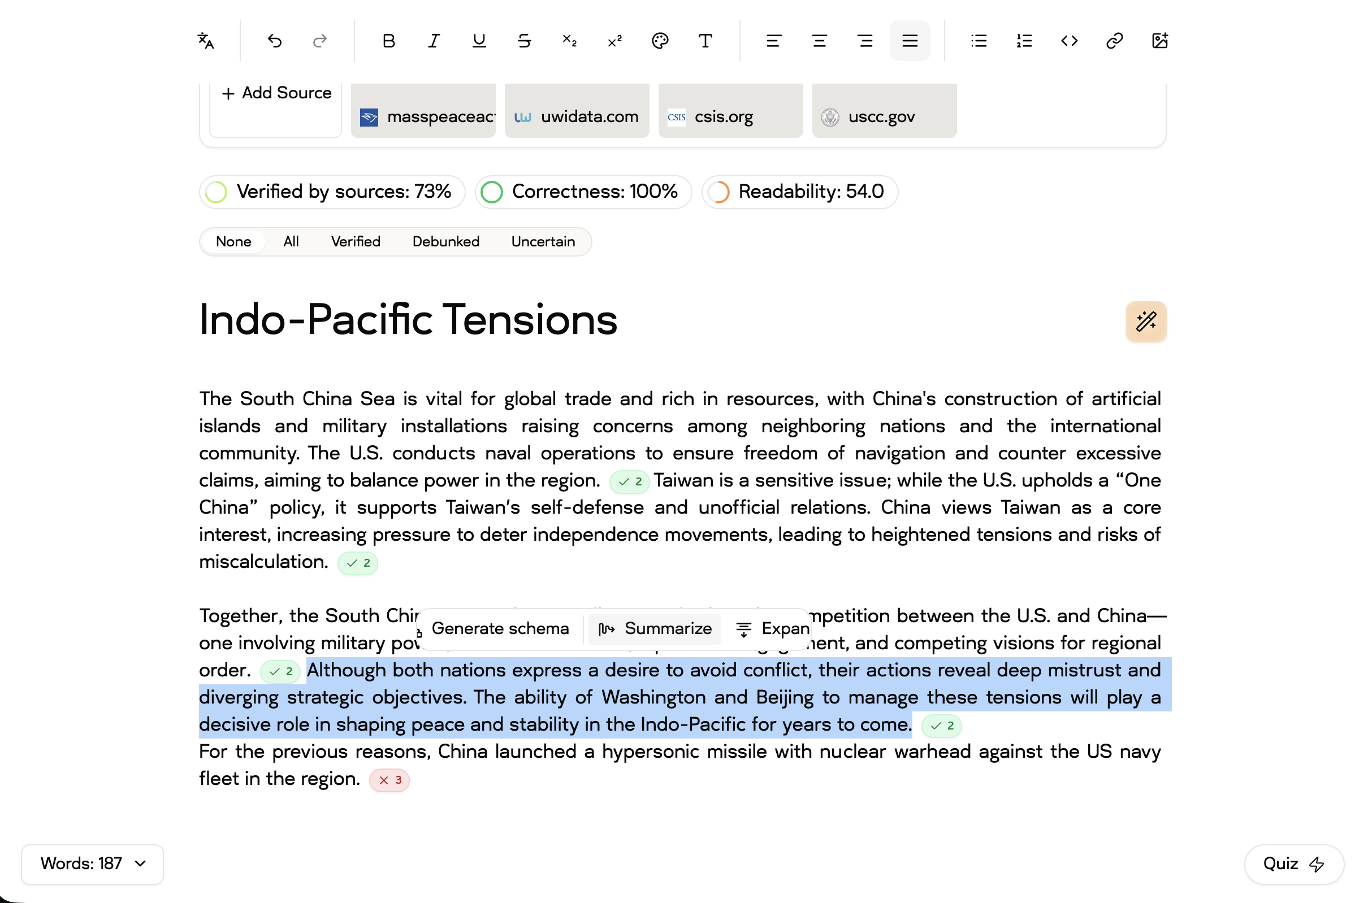Open the csis.org source card
This screenshot has height=903, width=1368.
click(730, 116)
